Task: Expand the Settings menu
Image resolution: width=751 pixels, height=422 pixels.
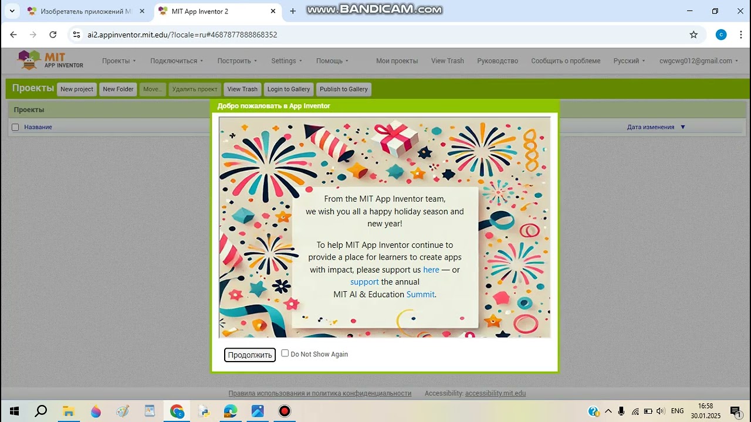Action: (286, 61)
